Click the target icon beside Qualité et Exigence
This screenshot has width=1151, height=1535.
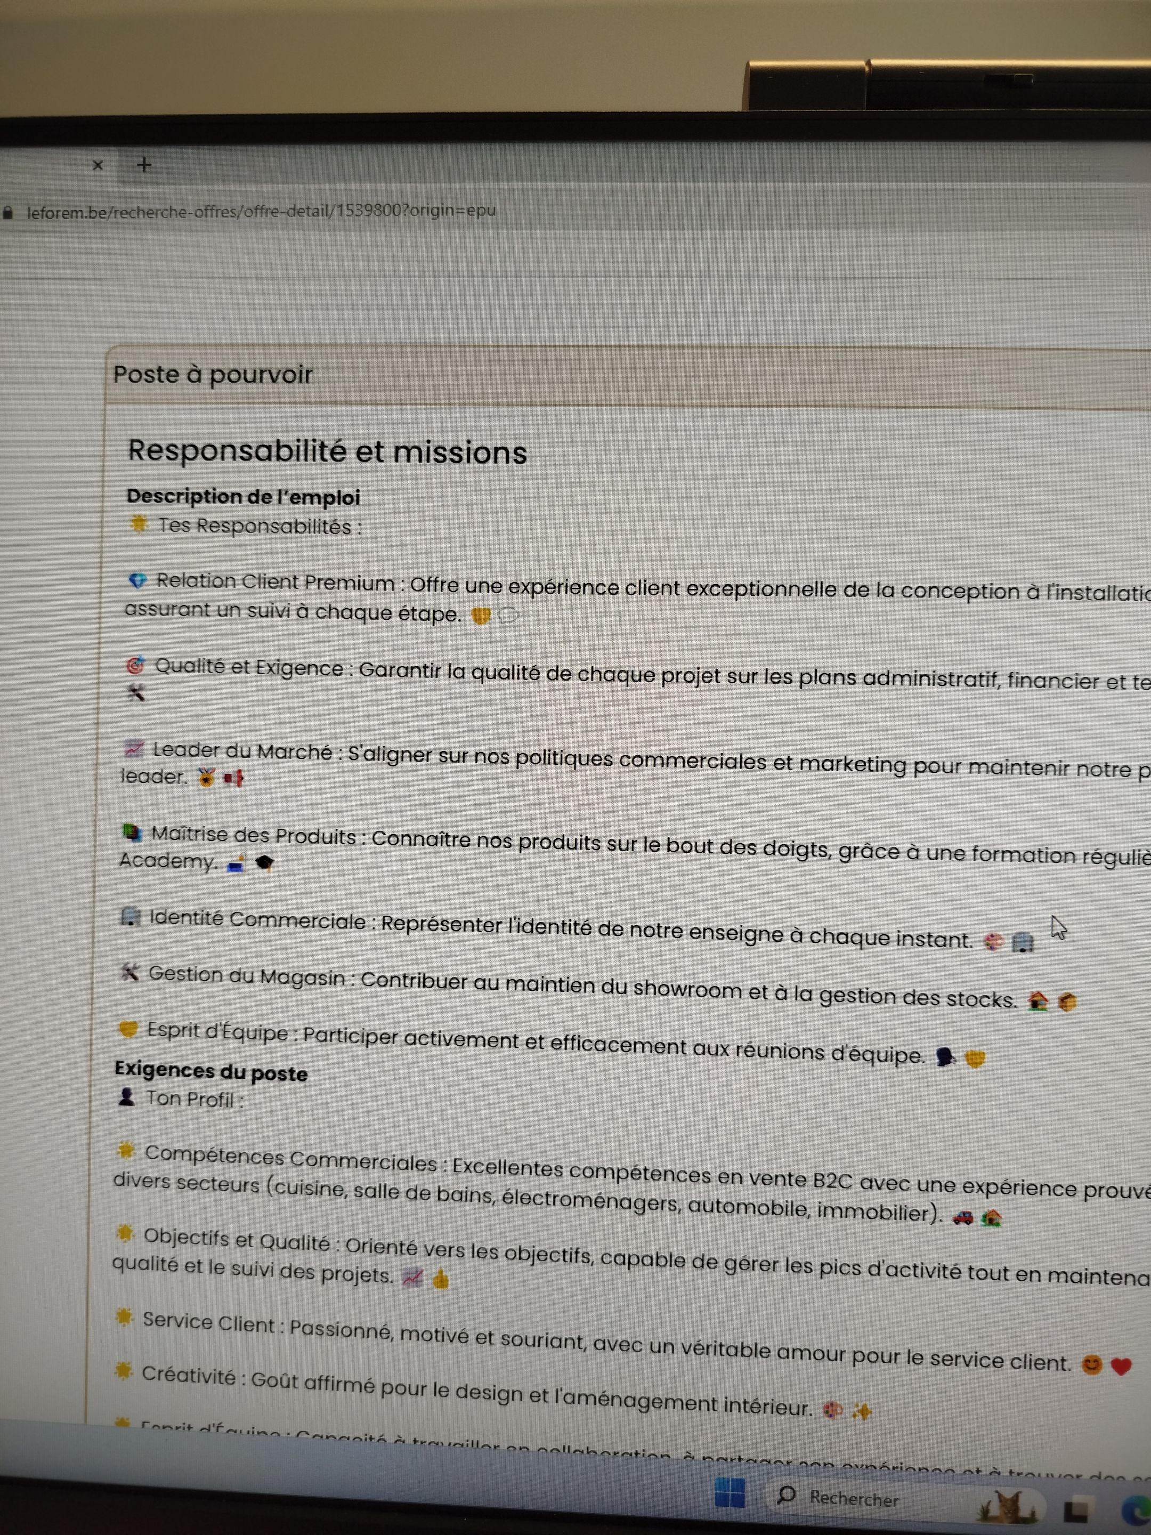point(135,666)
